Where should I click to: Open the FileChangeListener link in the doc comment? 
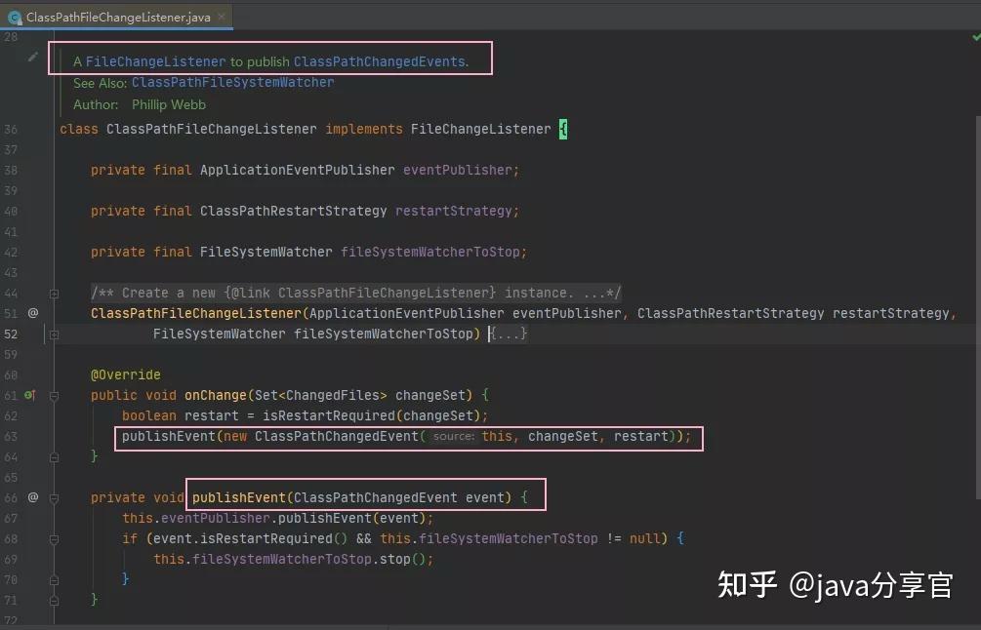[155, 61]
